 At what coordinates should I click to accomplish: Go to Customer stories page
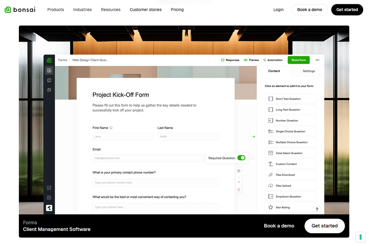tap(145, 10)
